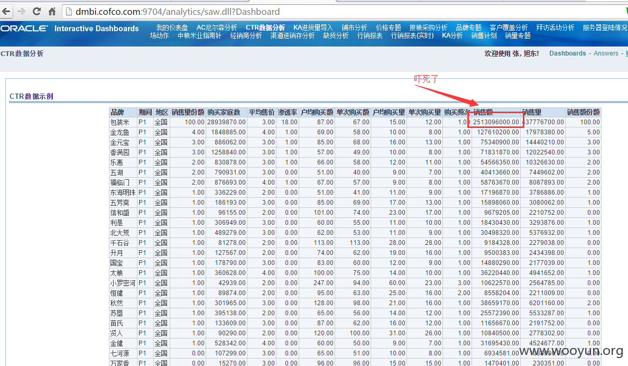Open the 行销报表 tab
Screen dimensions: 628x366
pyautogui.click(x=370, y=35)
